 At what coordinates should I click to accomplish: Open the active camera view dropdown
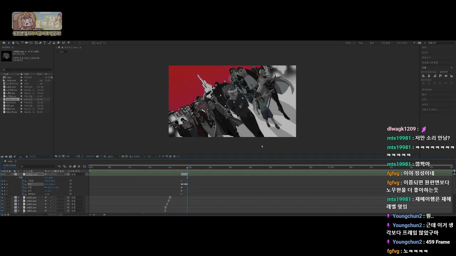[x=137, y=156]
